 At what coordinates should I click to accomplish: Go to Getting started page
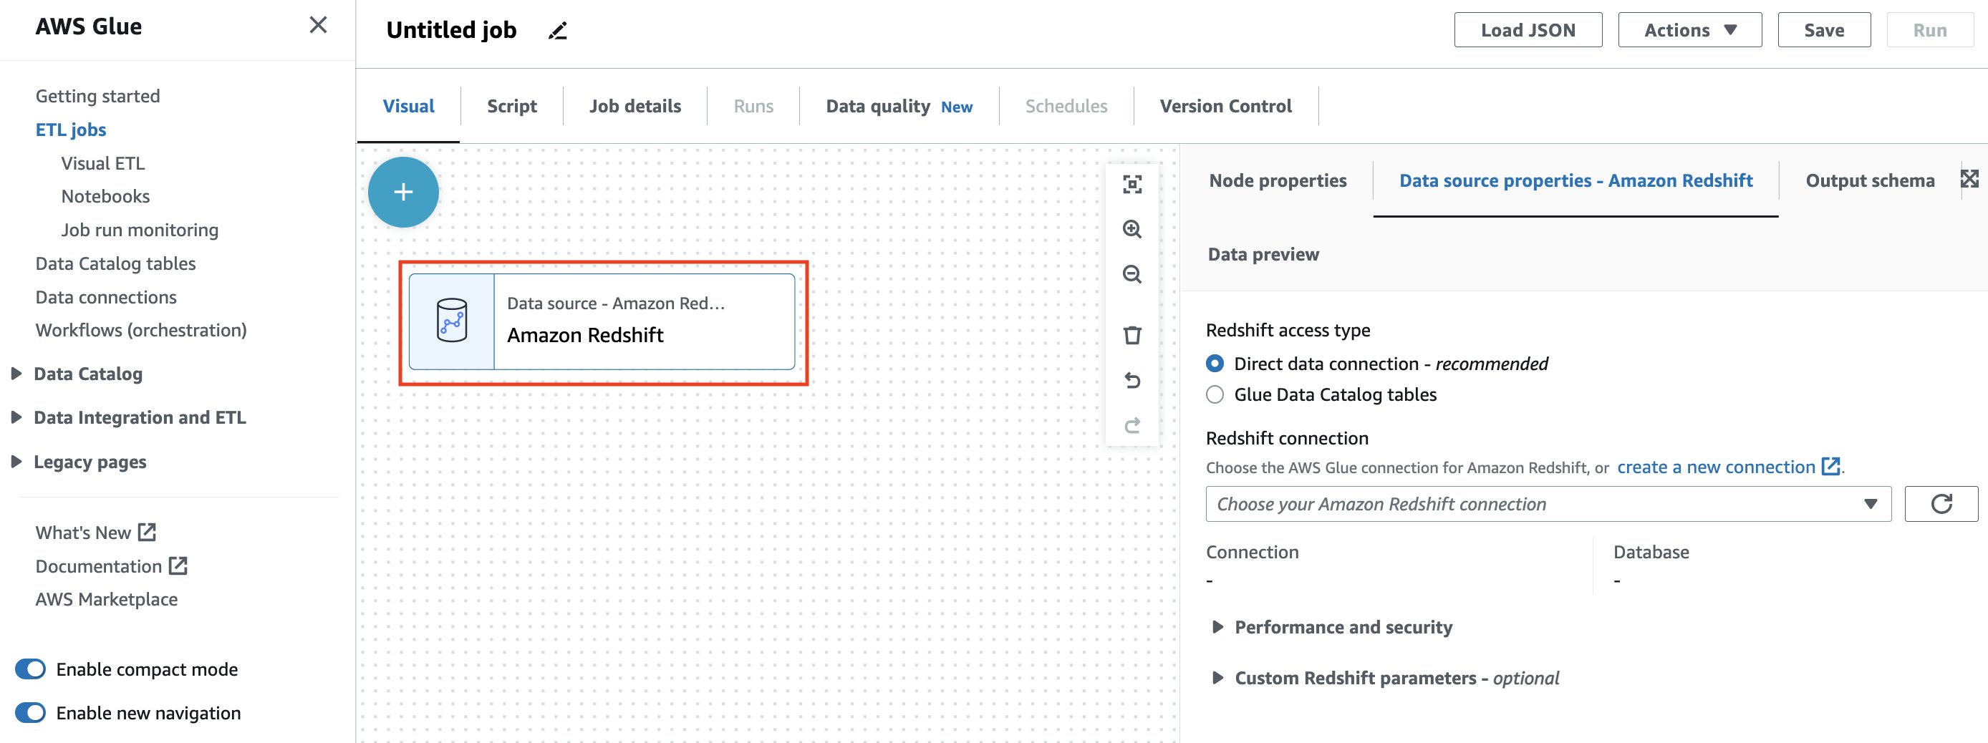(98, 96)
